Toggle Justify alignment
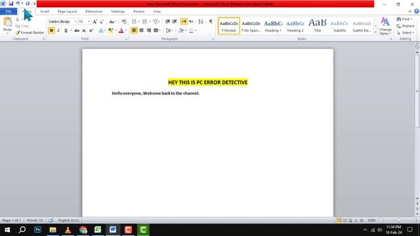The width and height of the screenshot is (420, 236). pos(156,31)
